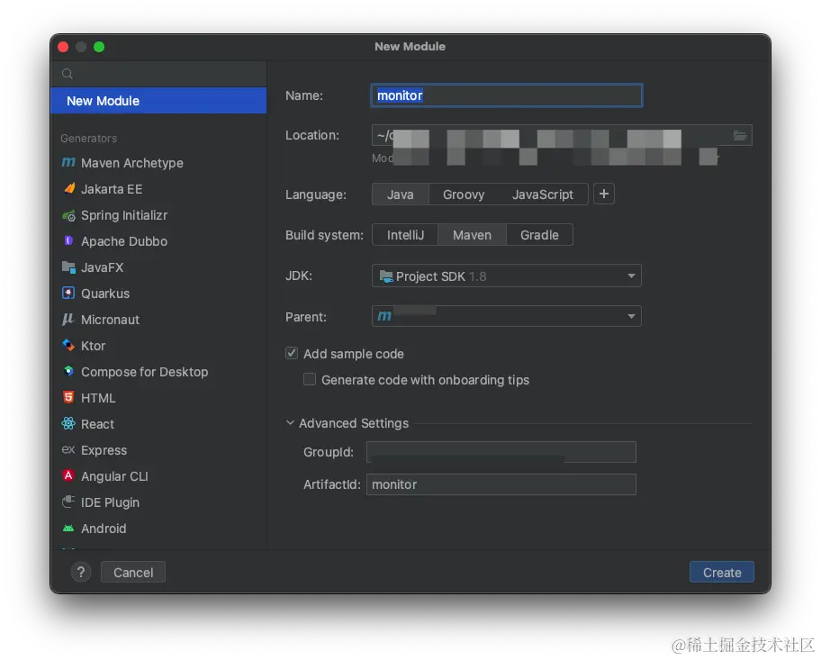Uncheck the Add sample code checkbox
Image resolution: width=821 pixels, height=660 pixels.
(x=292, y=354)
